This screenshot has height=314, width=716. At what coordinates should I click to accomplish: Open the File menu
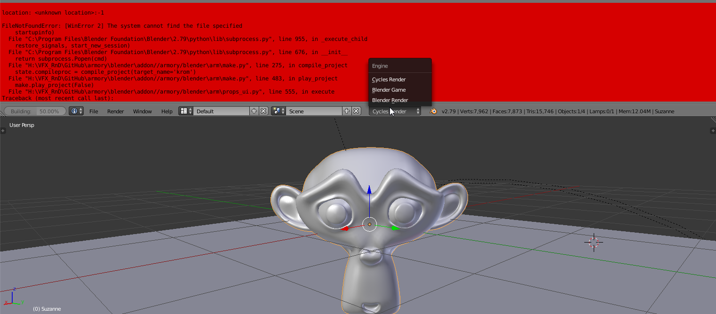[94, 111]
